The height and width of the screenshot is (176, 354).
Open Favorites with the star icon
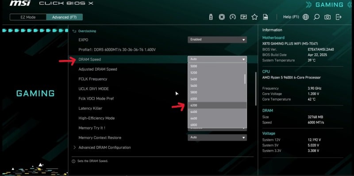coord(255,17)
